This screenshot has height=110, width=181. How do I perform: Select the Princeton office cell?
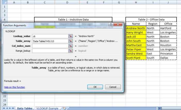(x=168, y=54)
